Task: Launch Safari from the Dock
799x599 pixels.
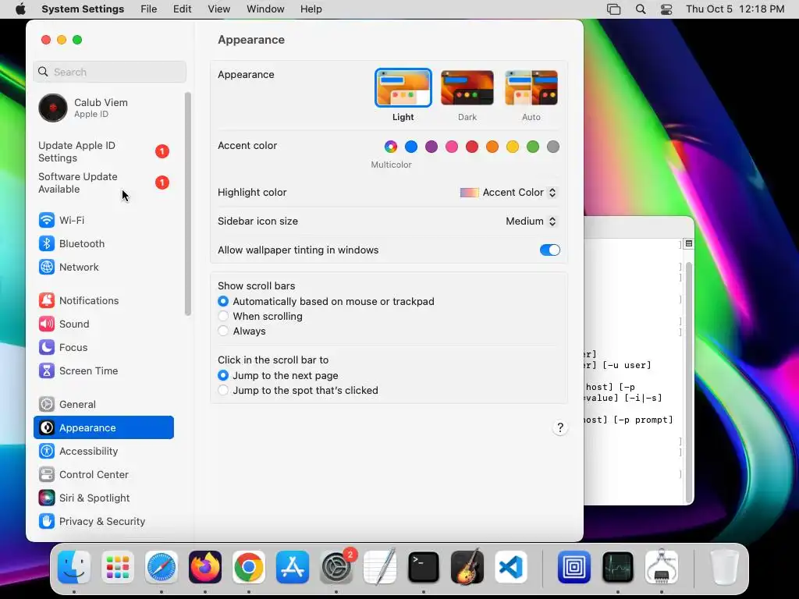Action: coord(162,567)
